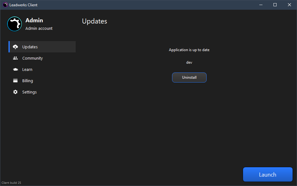Open the Updates sidebar section
The height and width of the screenshot is (186, 297).
(x=42, y=47)
